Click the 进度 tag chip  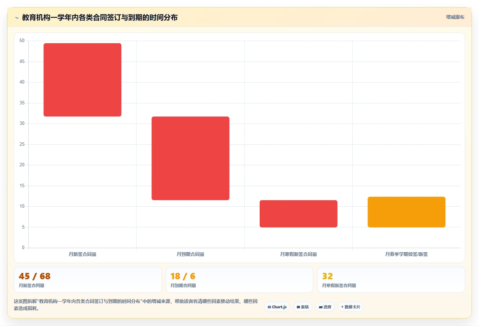325,307
